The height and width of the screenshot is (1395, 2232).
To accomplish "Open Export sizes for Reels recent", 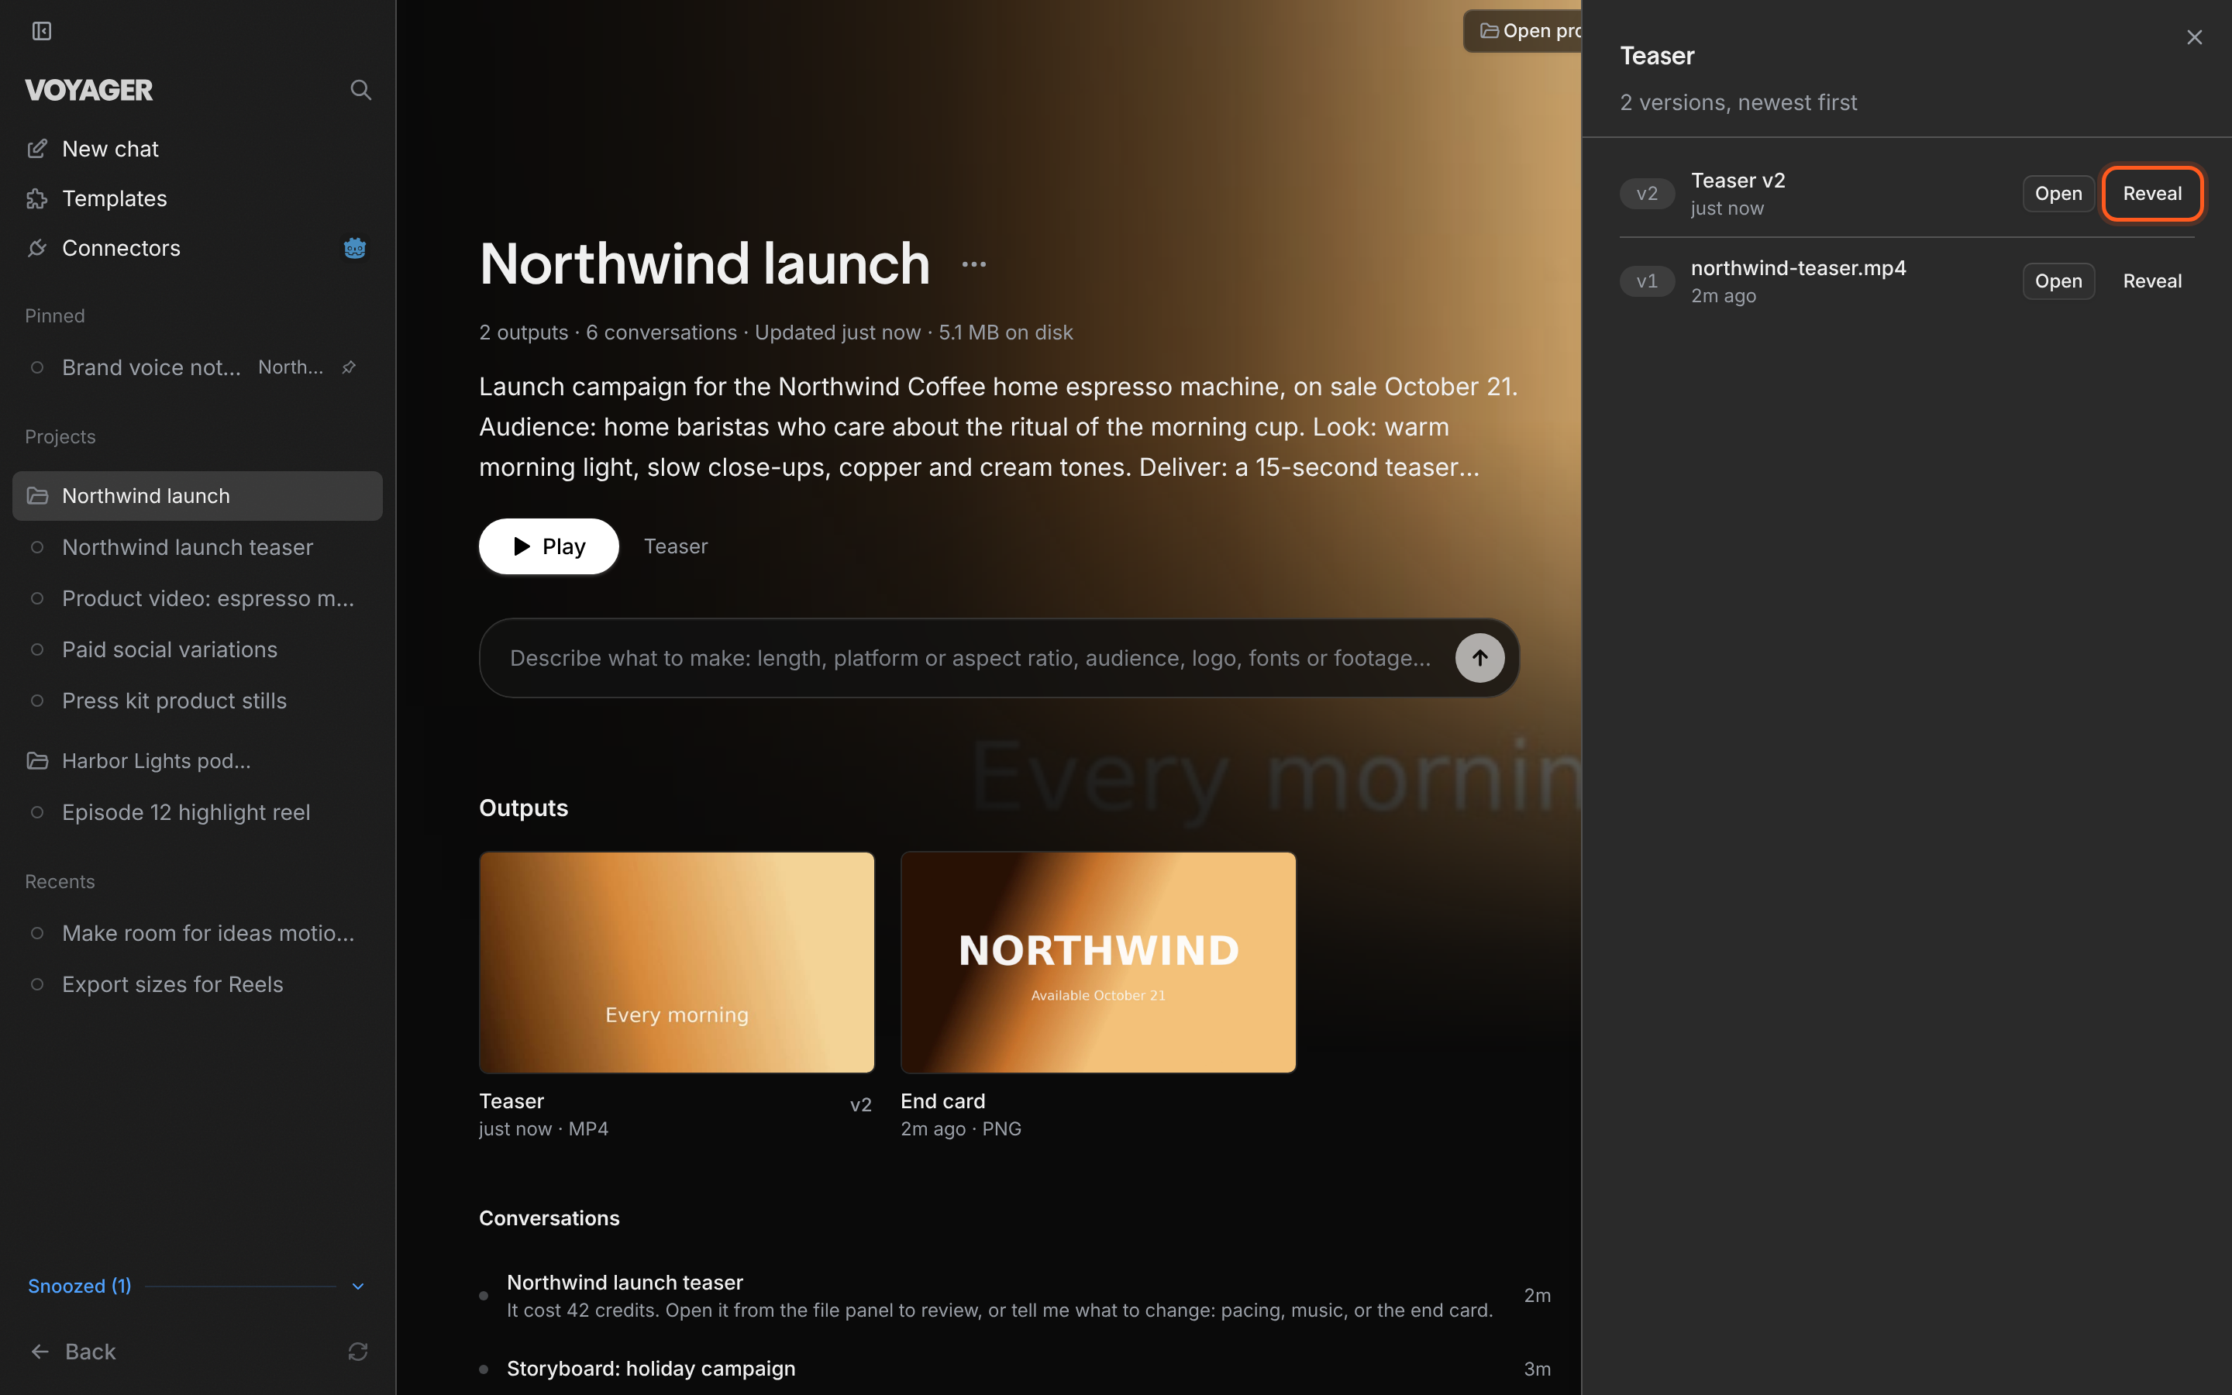I will 198,984.
